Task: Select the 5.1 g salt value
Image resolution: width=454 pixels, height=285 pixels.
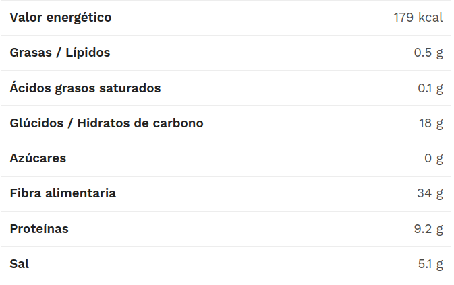Action: (x=430, y=265)
